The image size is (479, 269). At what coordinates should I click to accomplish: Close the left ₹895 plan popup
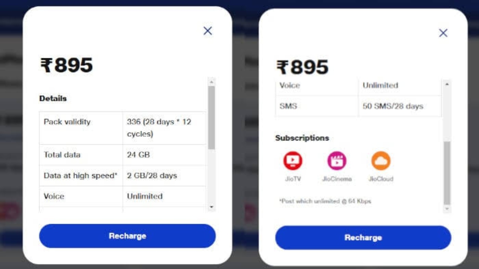tap(208, 31)
